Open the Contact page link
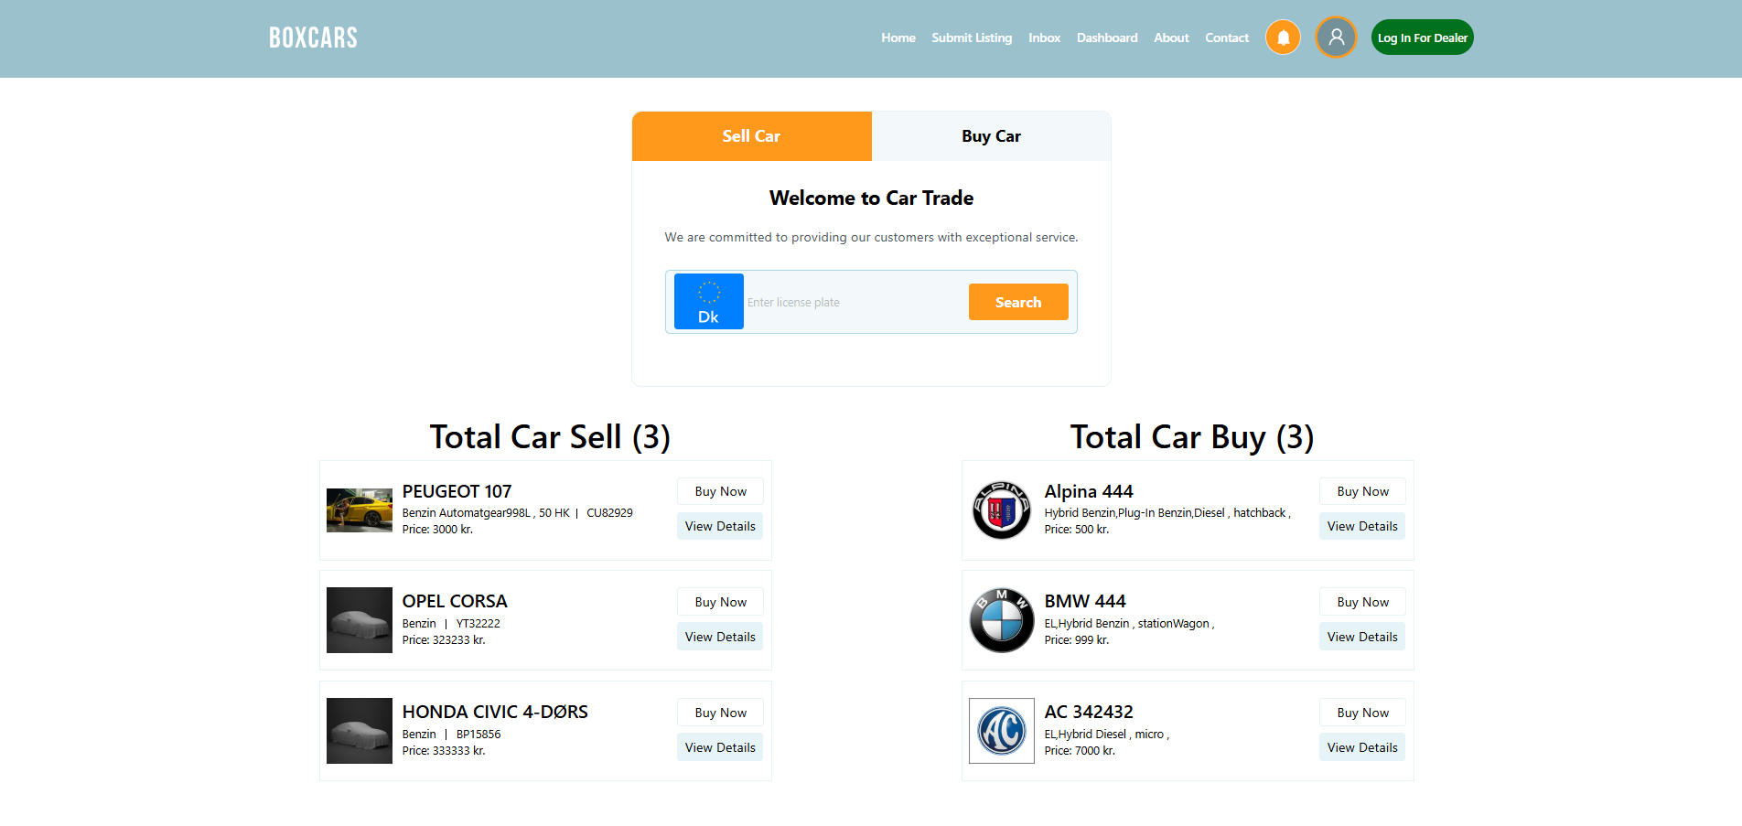 (x=1227, y=38)
